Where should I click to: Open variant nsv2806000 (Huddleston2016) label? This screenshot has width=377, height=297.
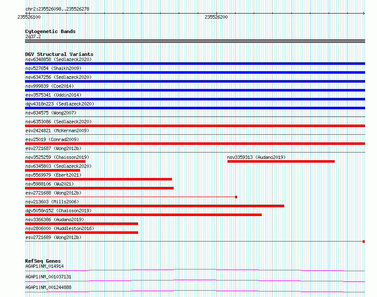click(x=60, y=228)
